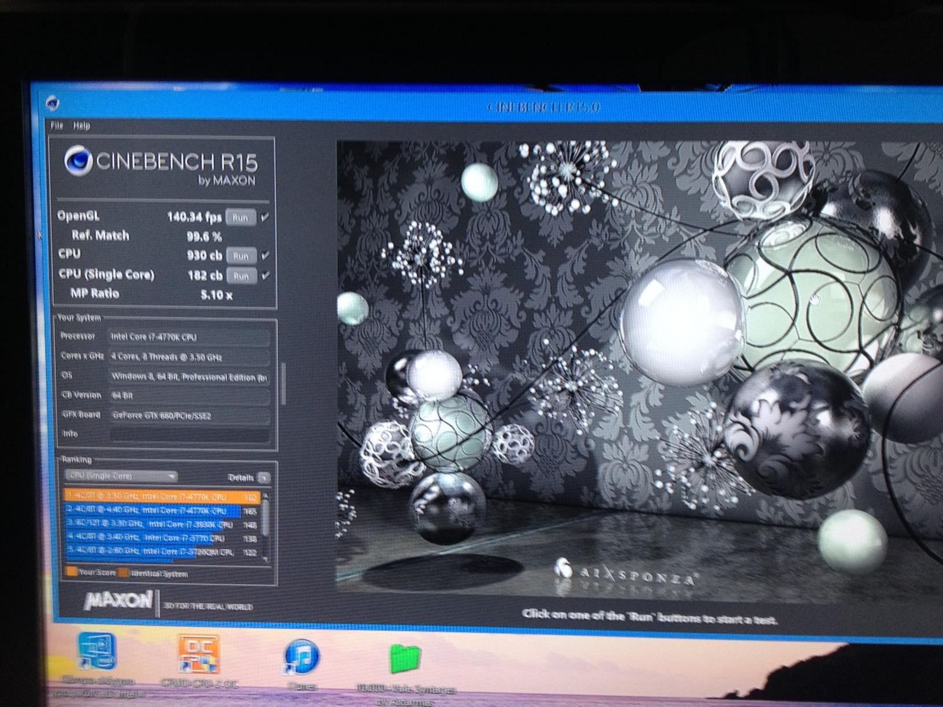The height and width of the screenshot is (707, 943).
Task: Click the OS field showing Windows 8
Action: tap(190, 377)
